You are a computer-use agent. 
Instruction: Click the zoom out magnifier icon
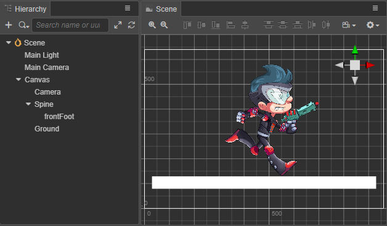point(164,25)
